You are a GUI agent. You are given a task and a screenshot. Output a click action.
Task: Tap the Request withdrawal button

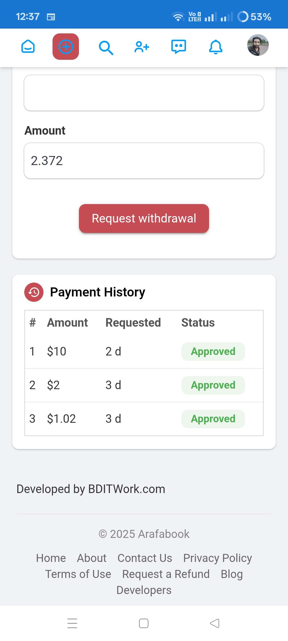coord(144,218)
